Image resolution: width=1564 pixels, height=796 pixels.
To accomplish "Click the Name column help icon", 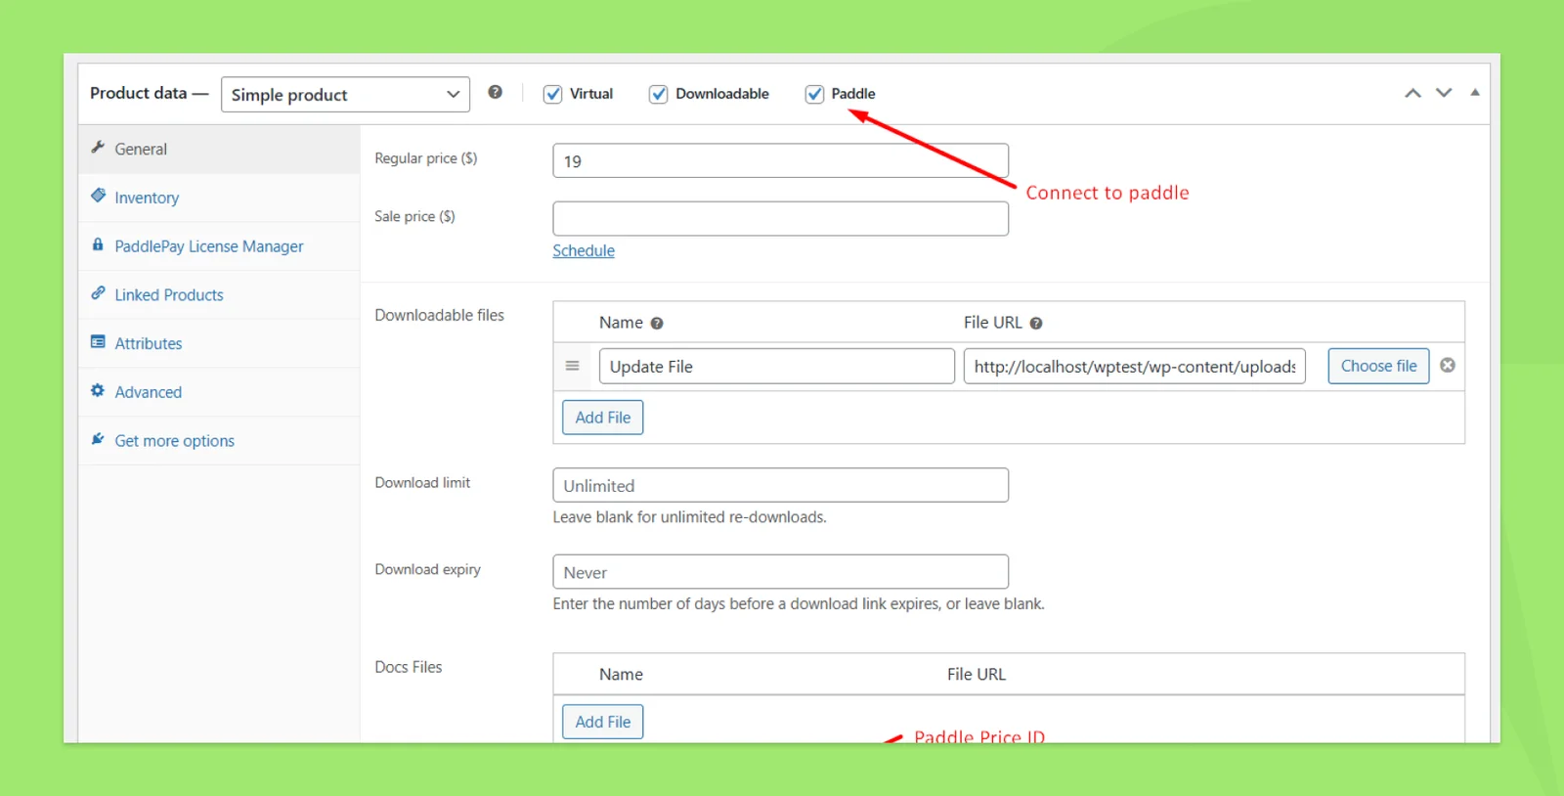I will (x=657, y=324).
